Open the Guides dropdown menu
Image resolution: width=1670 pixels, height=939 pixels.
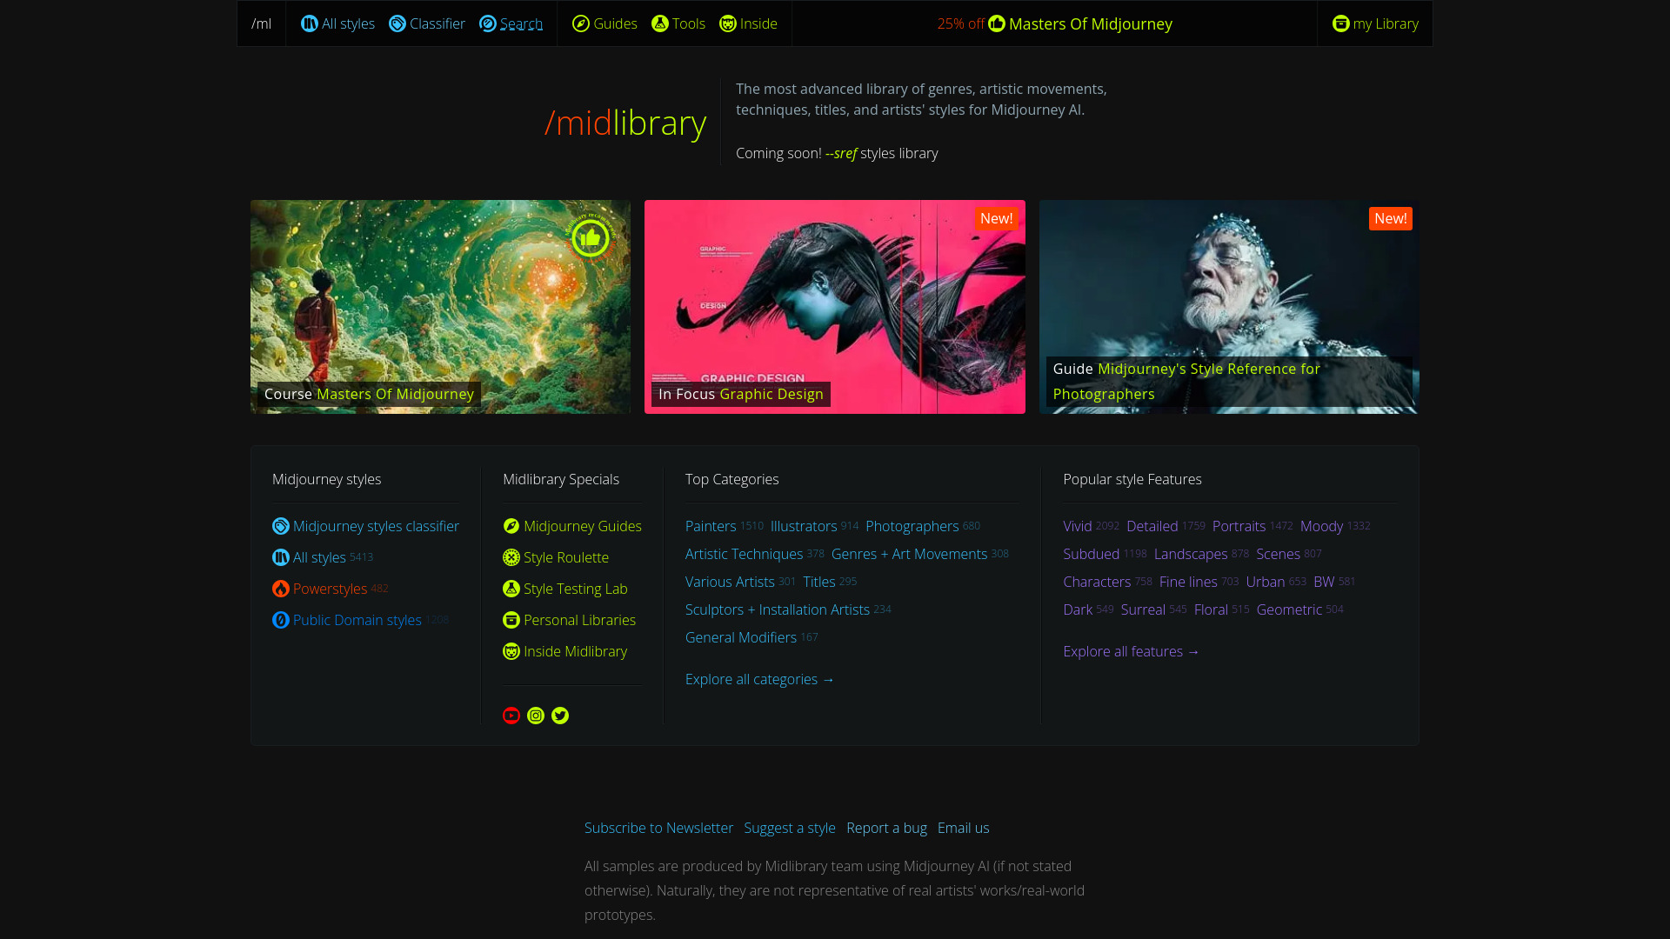point(605,23)
